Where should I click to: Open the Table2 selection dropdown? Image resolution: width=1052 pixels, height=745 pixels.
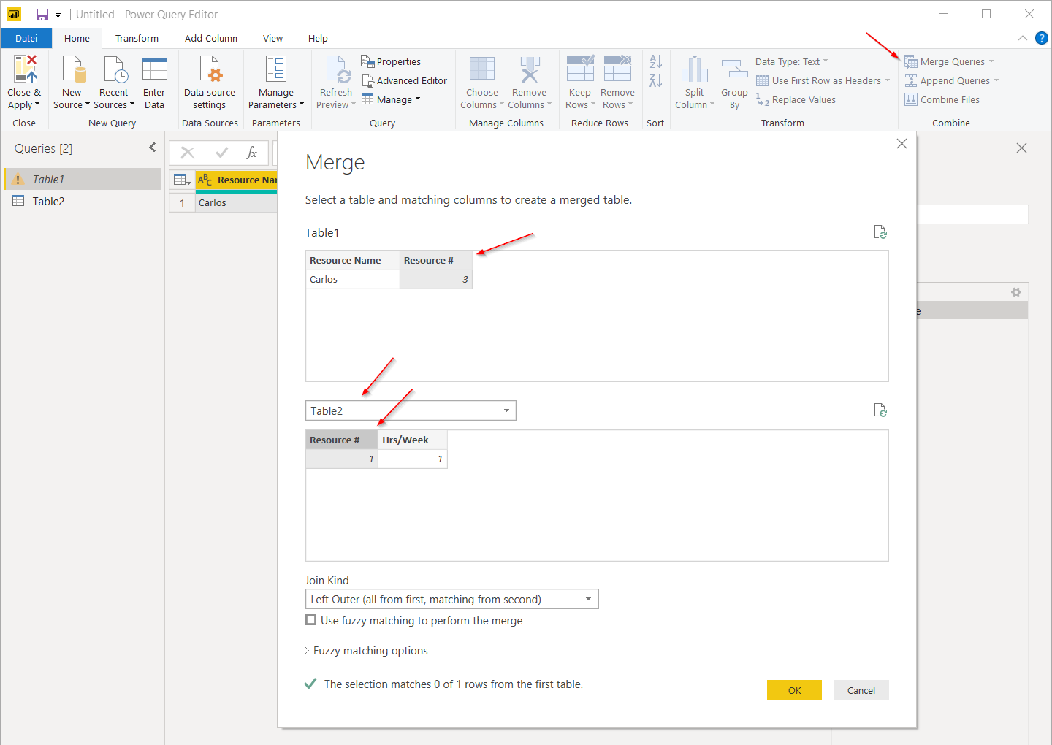pyautogui.click(x=411, y=410)
